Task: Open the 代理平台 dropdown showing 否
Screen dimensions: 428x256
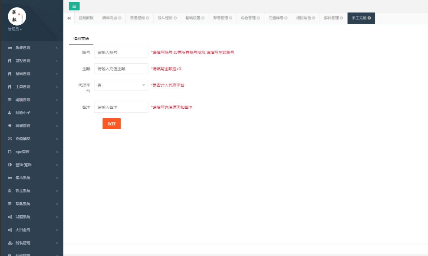Action: pos(121,85)
